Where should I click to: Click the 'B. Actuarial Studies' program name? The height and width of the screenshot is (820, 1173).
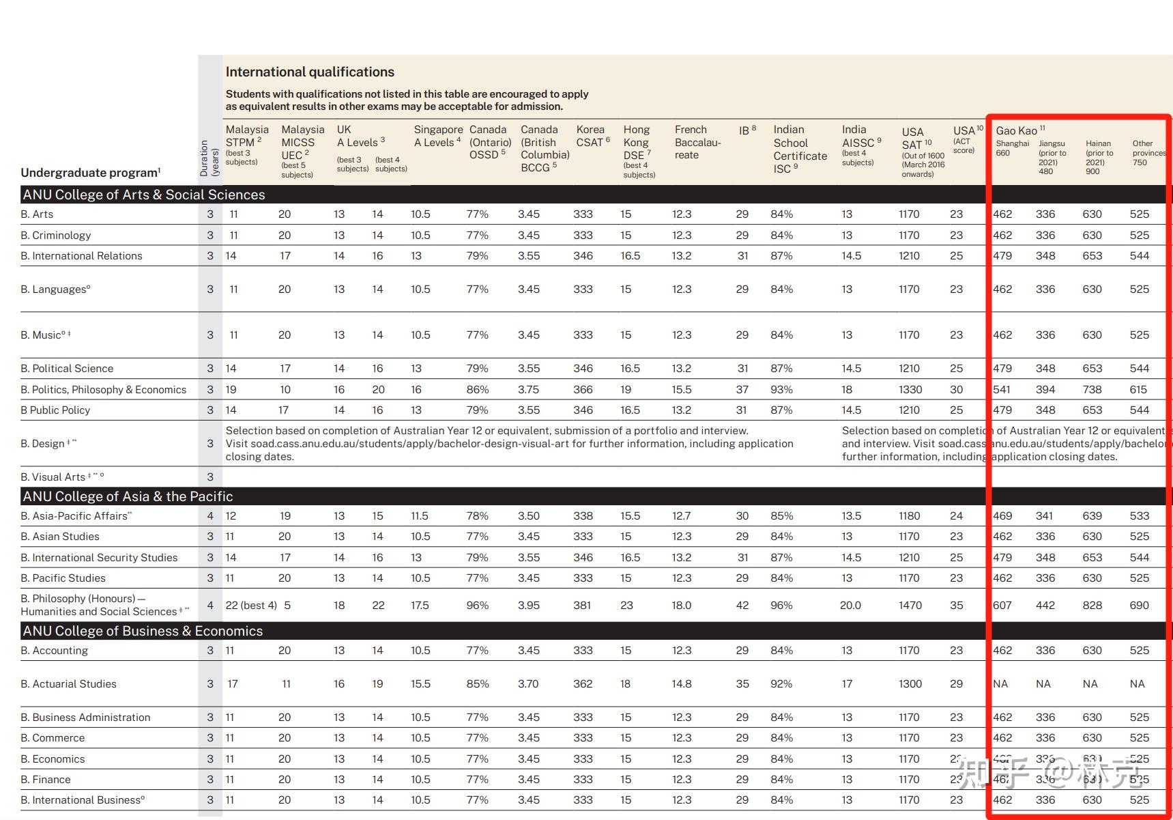pyautogui.click(x=68, y=683)
